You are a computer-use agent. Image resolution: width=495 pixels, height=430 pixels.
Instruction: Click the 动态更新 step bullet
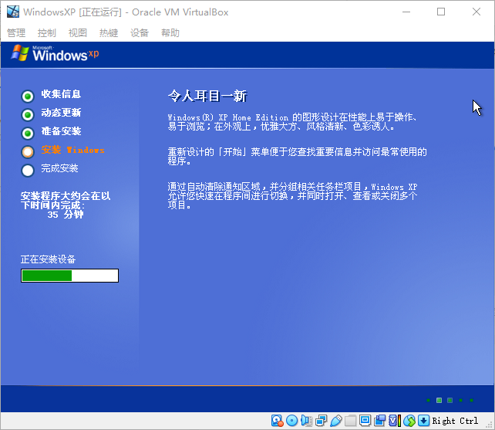pos(28,115)
